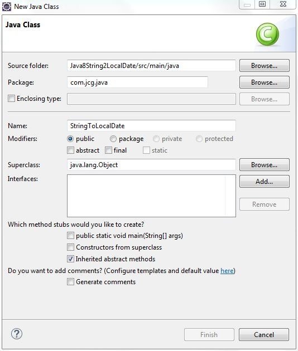Click the Eclipse icon in title bar
The width and height of the screenshot is (298, 351).
pyautogui.click(x=6, y=6)
